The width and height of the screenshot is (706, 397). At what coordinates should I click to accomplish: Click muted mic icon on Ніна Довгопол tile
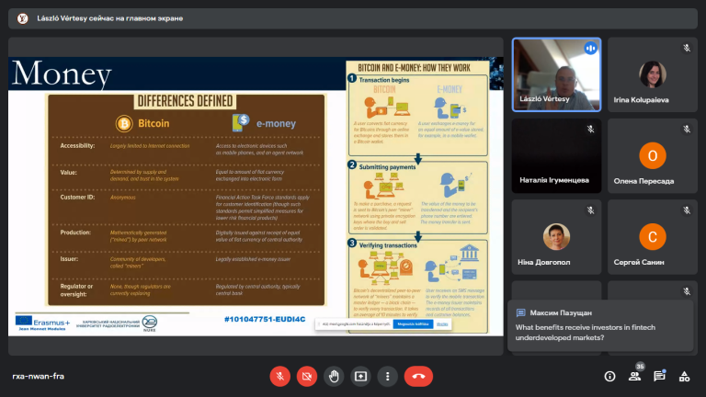(x=591, y=210)
